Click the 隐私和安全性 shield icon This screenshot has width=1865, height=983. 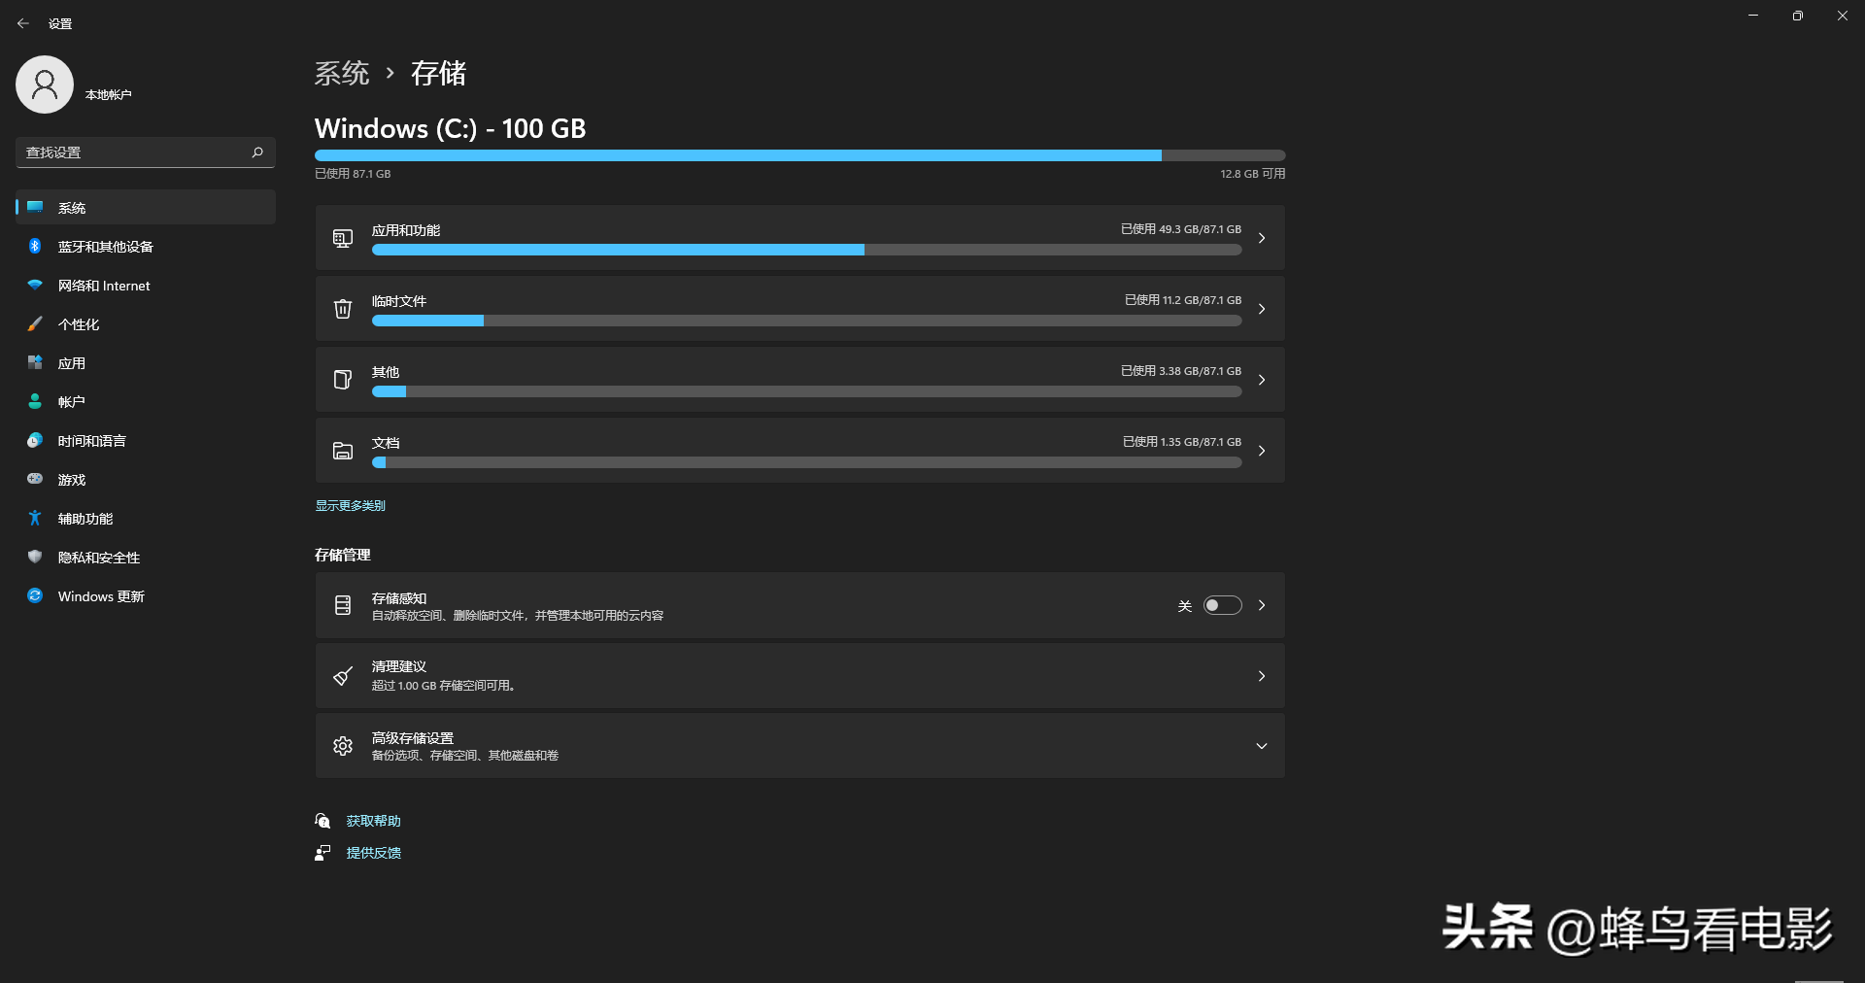click(35, 557)
